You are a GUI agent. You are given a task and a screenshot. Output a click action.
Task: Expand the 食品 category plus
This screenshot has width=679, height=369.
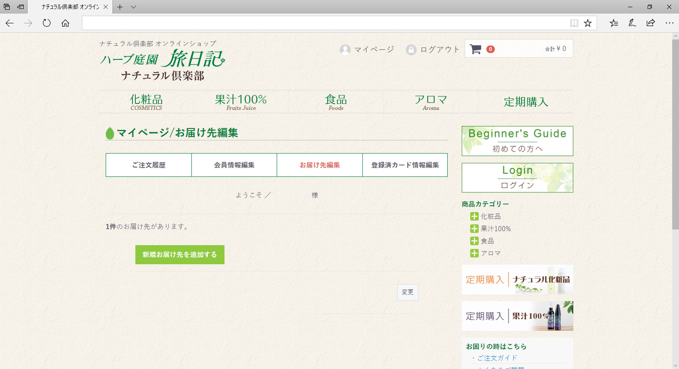coord(474,241)
